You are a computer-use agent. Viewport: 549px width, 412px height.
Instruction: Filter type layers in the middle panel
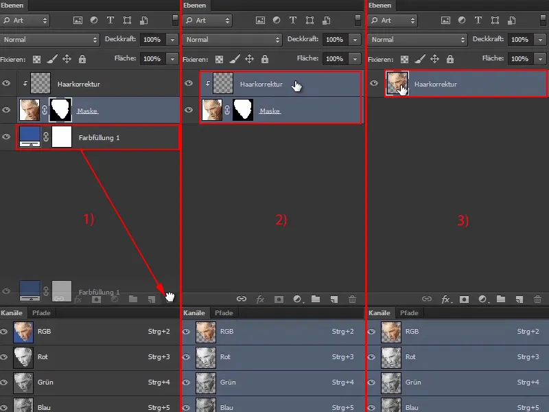click(293, 21)
